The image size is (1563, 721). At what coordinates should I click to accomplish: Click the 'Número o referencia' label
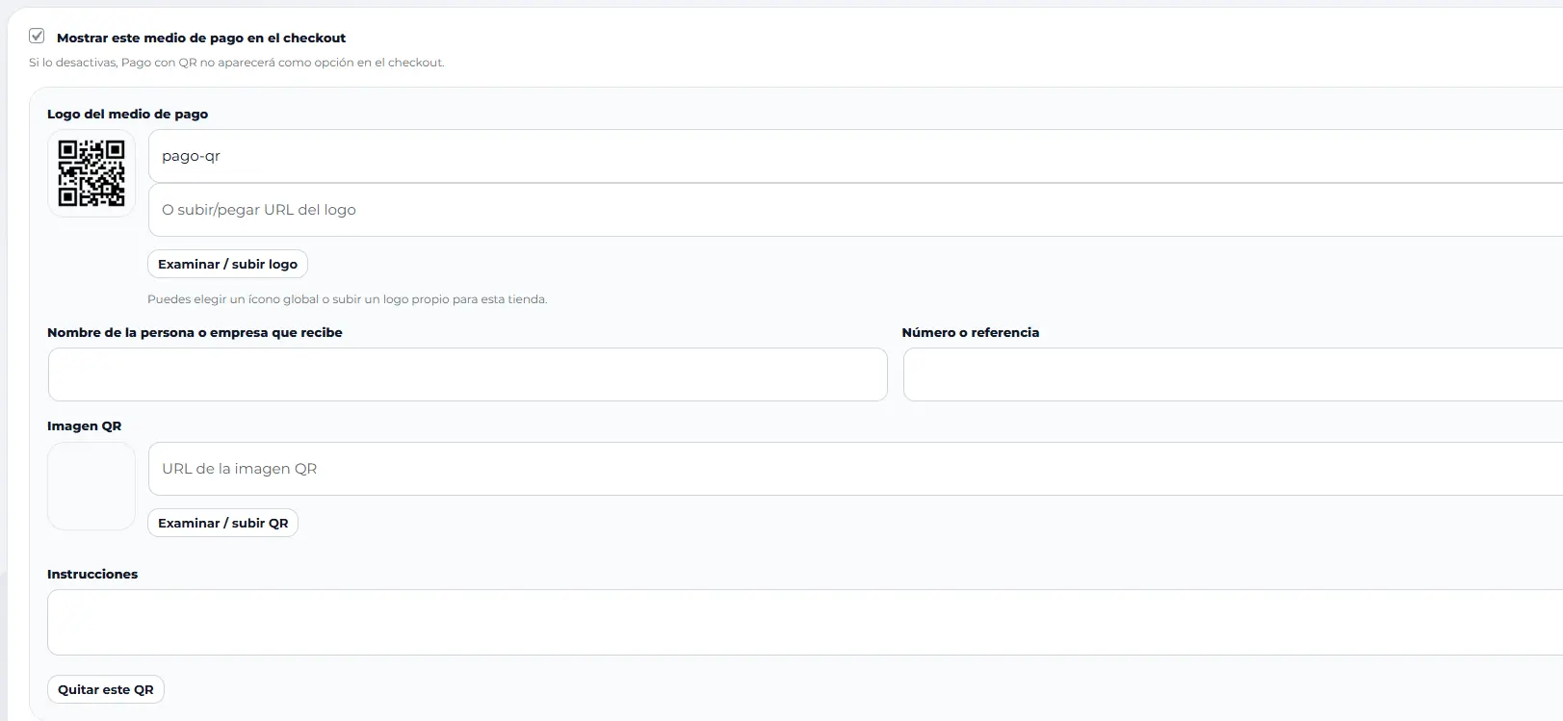[x=971, y=332]
